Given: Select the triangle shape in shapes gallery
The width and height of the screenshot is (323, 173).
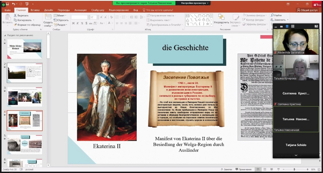Looking at the screenshot, I should coord(188,20).
